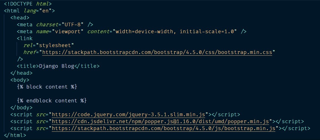This screenshot has height=140, width=320.
Task: Click the rel="stylesheet" attribute
Action: pyautogui.click(x=48, y=45)
